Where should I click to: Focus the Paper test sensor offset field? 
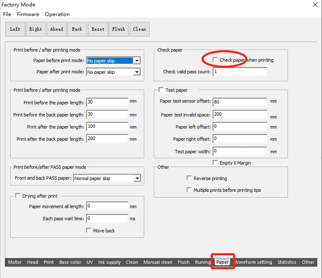(x=240, y=102)
